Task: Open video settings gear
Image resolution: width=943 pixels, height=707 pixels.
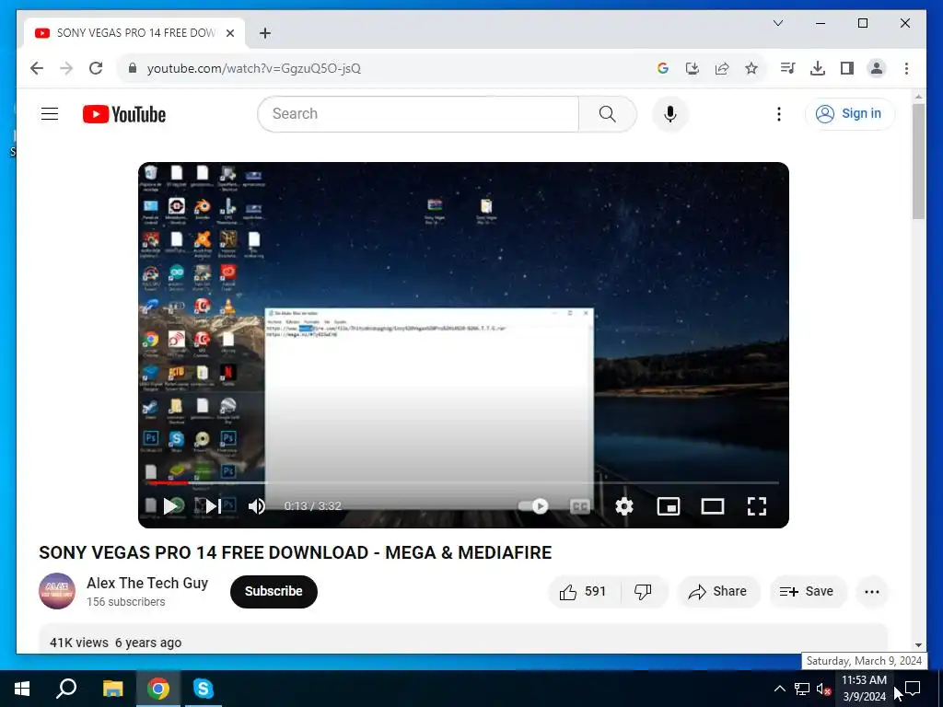Action: (624, 506)
